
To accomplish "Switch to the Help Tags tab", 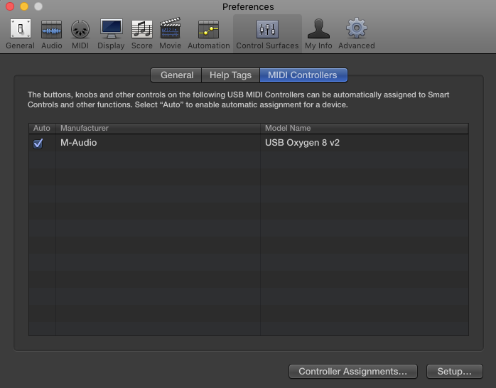I will pyautogui.click(x=230, y=75).
